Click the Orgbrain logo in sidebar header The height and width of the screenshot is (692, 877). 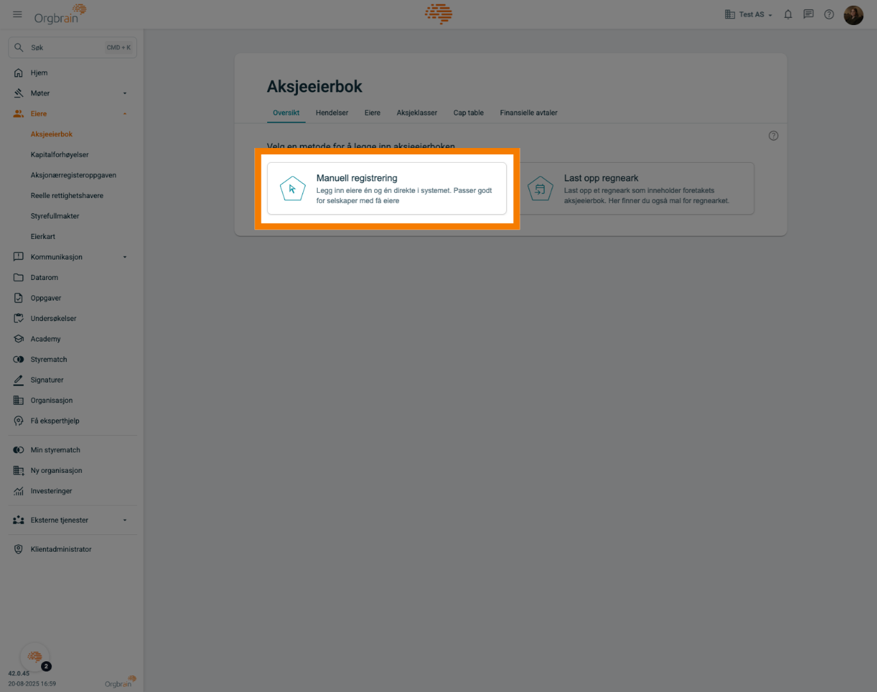coord(60,14)
